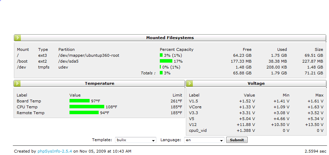
Task: Click the 2.5594 sec render time
Action: tap(315, 151)
